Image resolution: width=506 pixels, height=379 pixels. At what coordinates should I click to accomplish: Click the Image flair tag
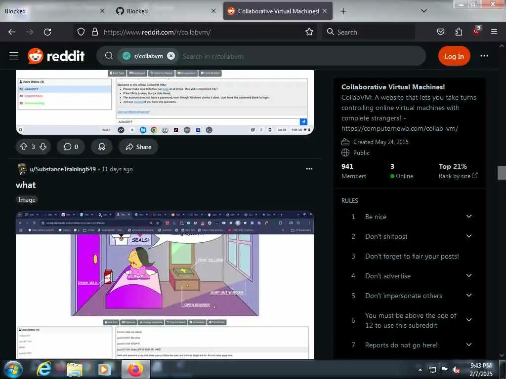[x=27, y=200]
